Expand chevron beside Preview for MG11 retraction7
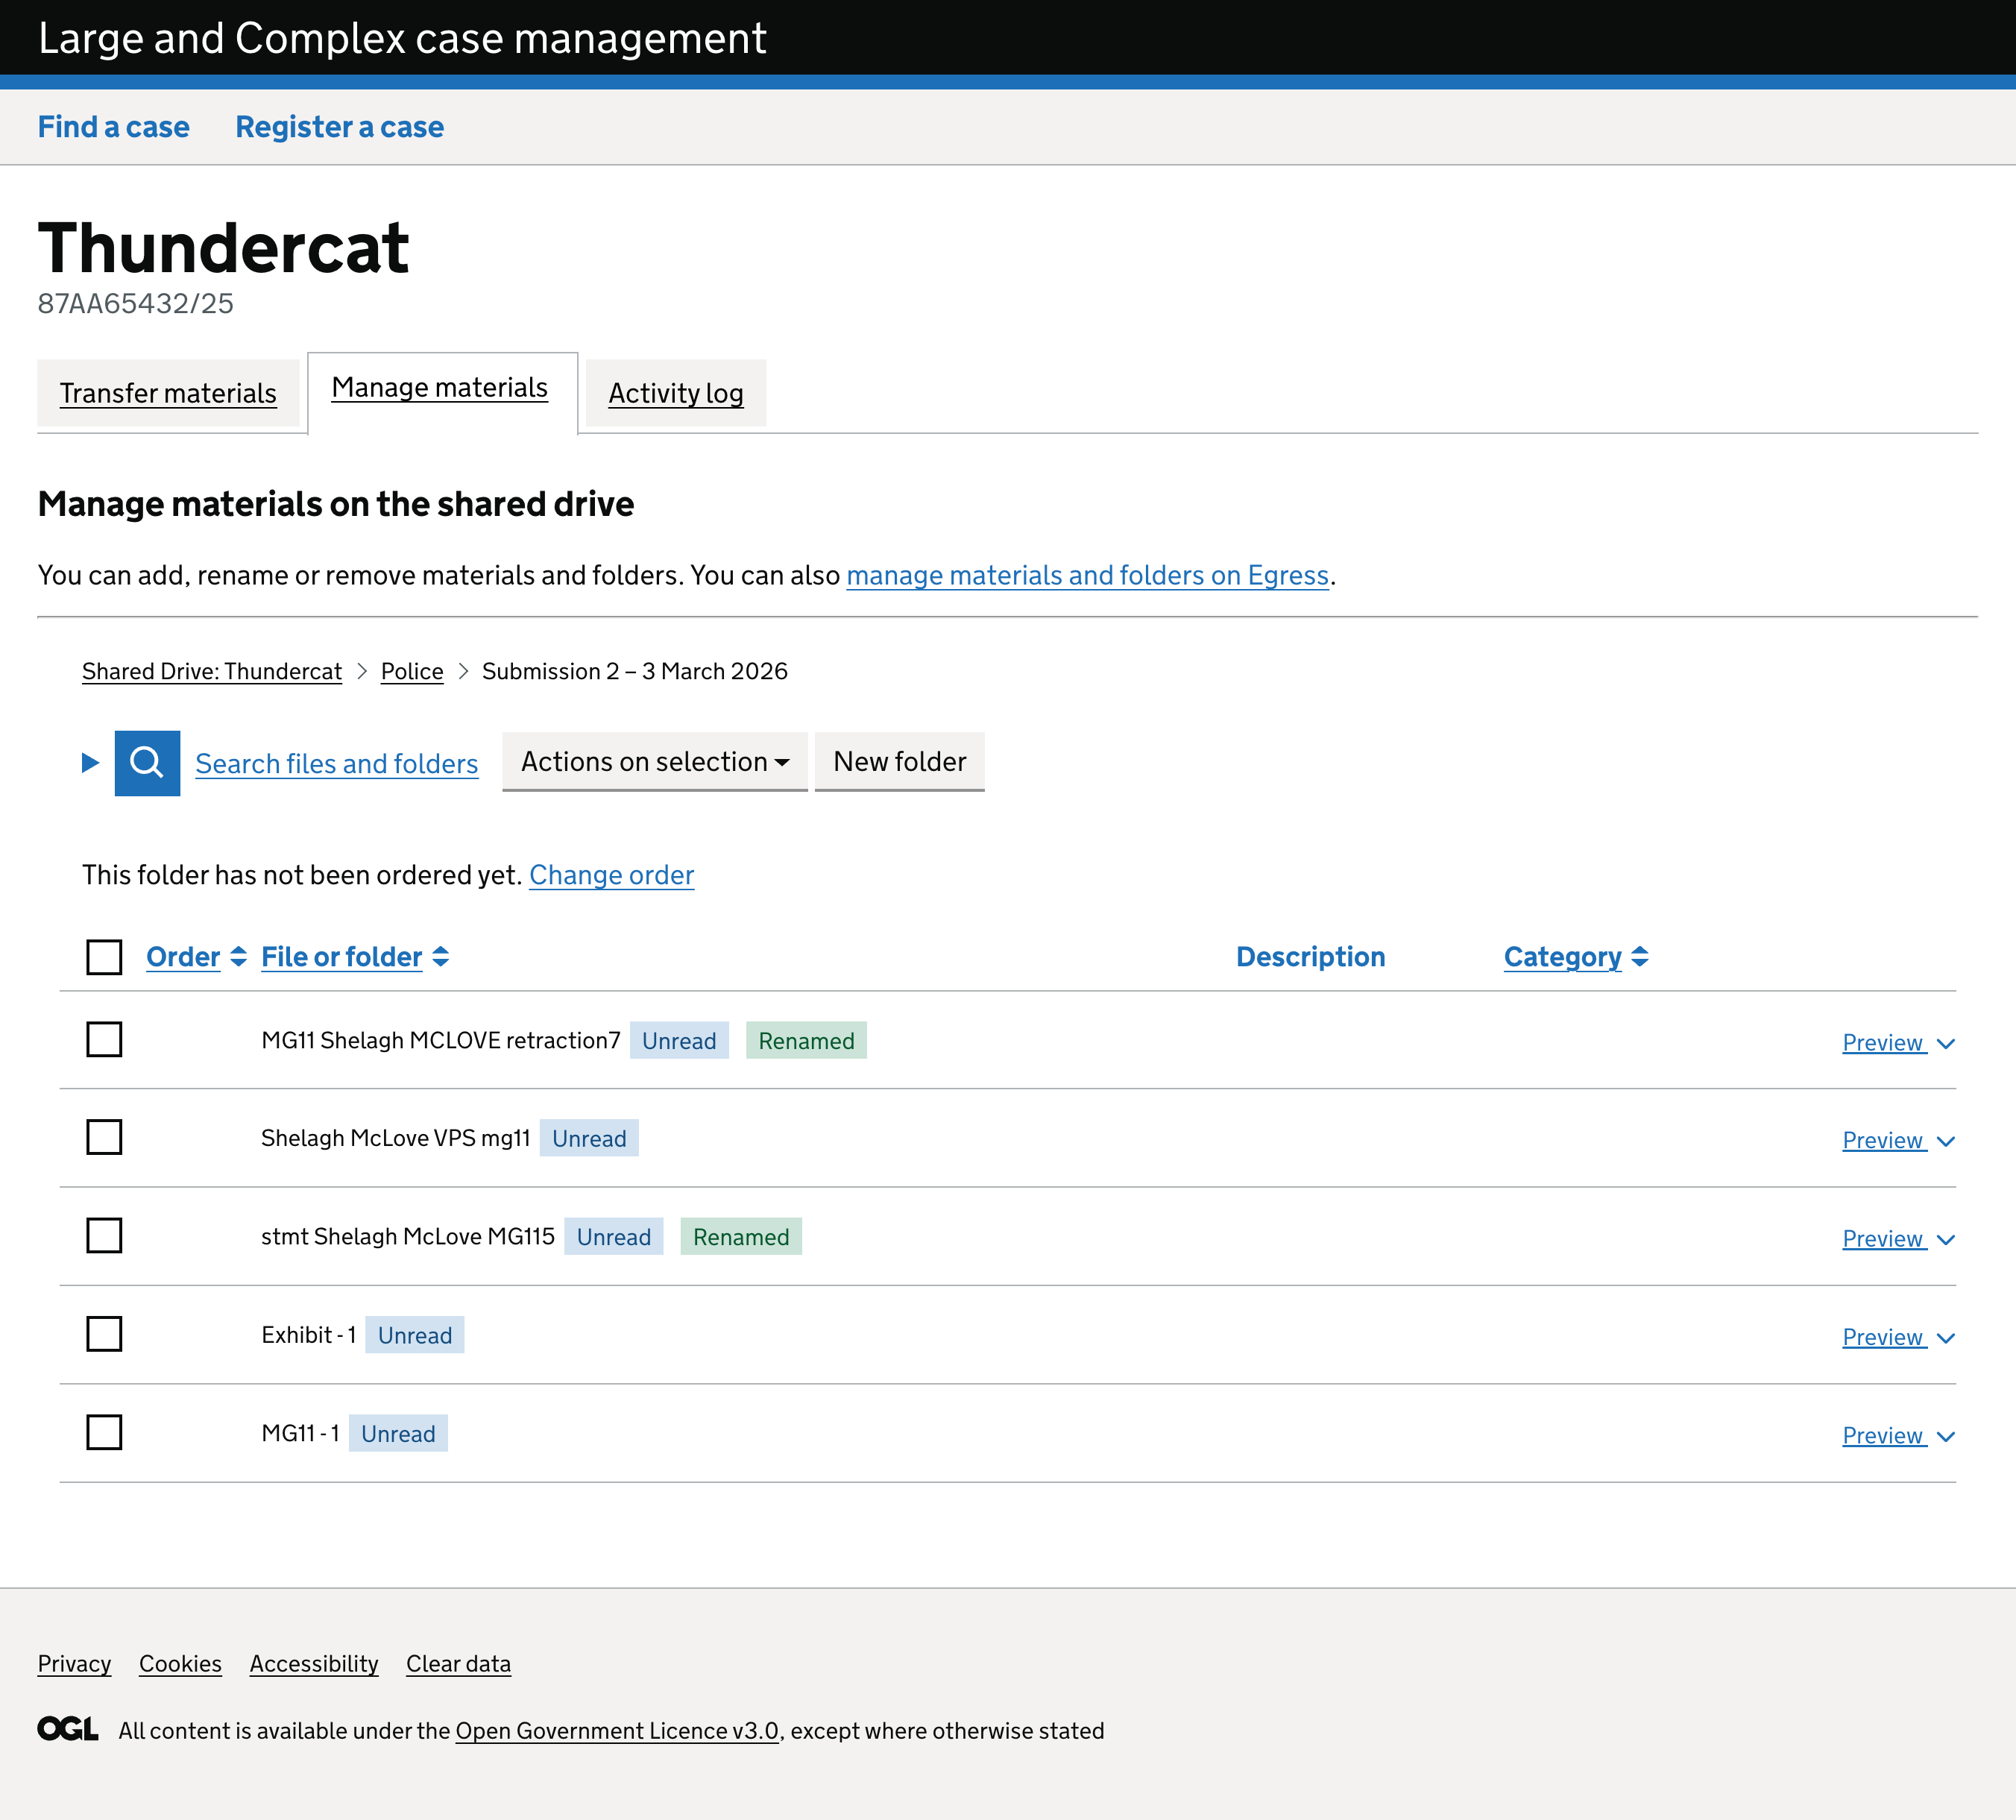This screenshot has width=2016, height=1820. point(1945,1044)
